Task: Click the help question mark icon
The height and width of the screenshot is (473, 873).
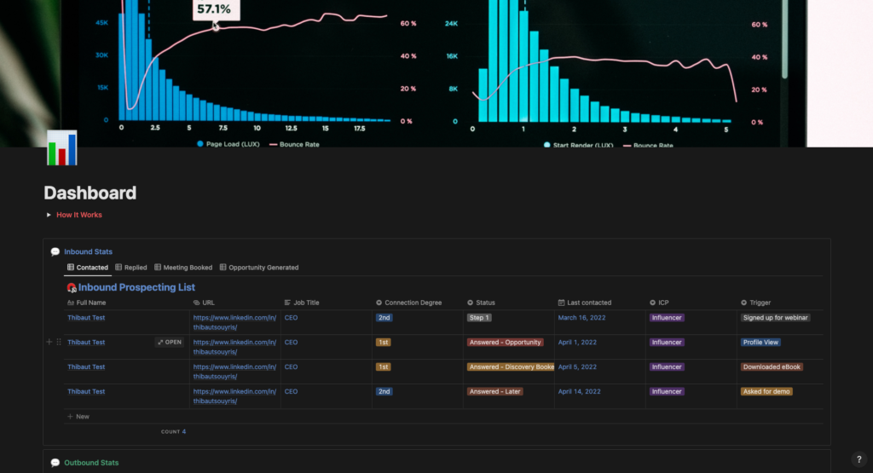Action: [859, 459]
